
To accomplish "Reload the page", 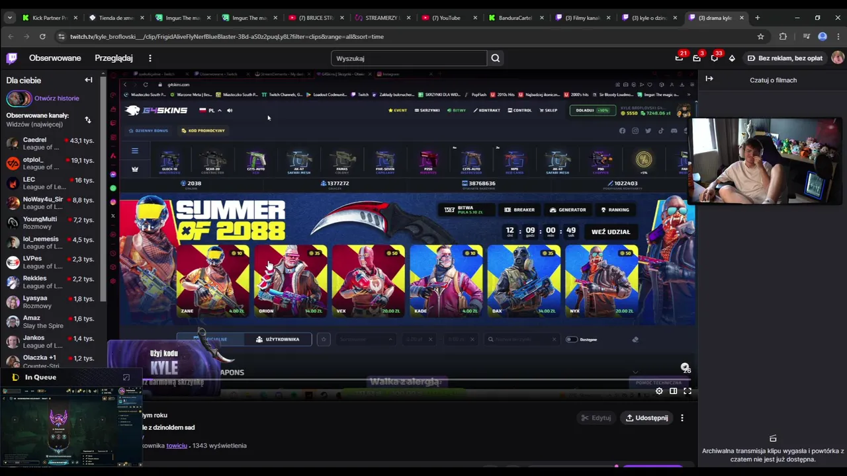I will tap(42, 36).
